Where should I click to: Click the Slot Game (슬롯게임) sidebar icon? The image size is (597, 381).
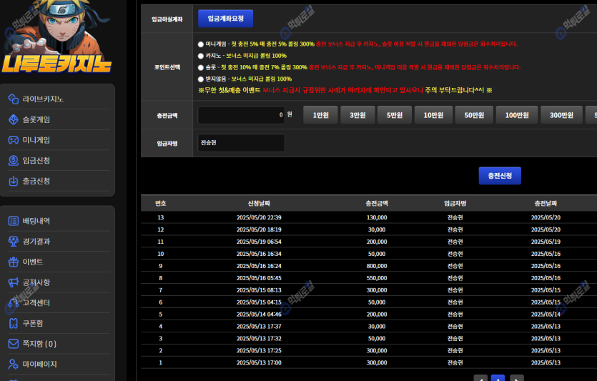click(x=14, y=119)
